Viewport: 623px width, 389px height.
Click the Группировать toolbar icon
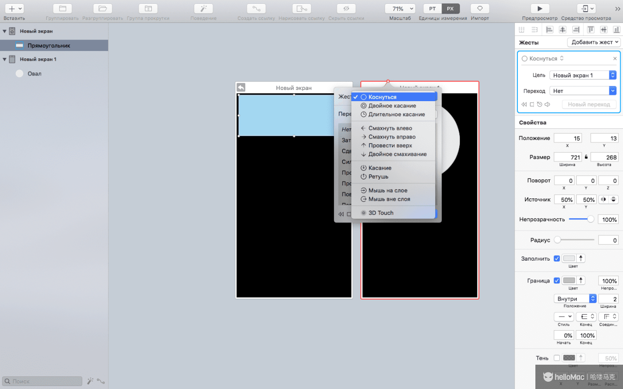62,9
